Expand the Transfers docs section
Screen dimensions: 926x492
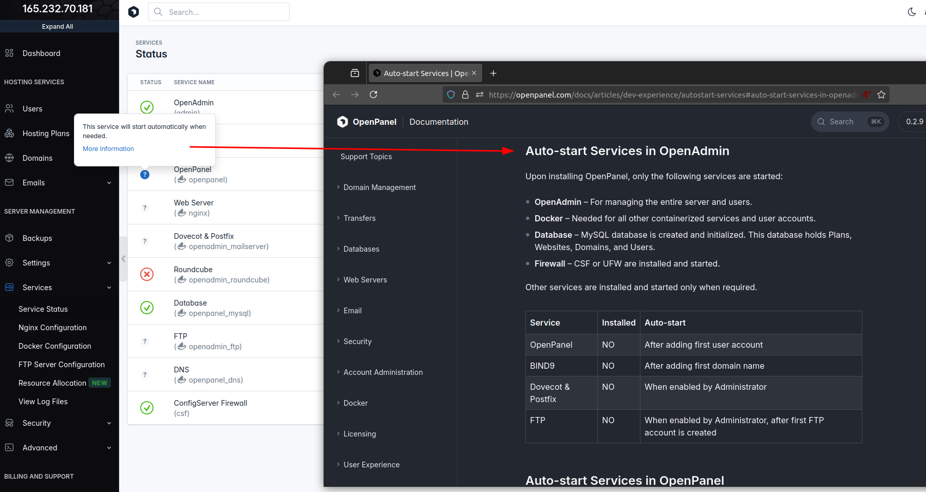[360, 218]
